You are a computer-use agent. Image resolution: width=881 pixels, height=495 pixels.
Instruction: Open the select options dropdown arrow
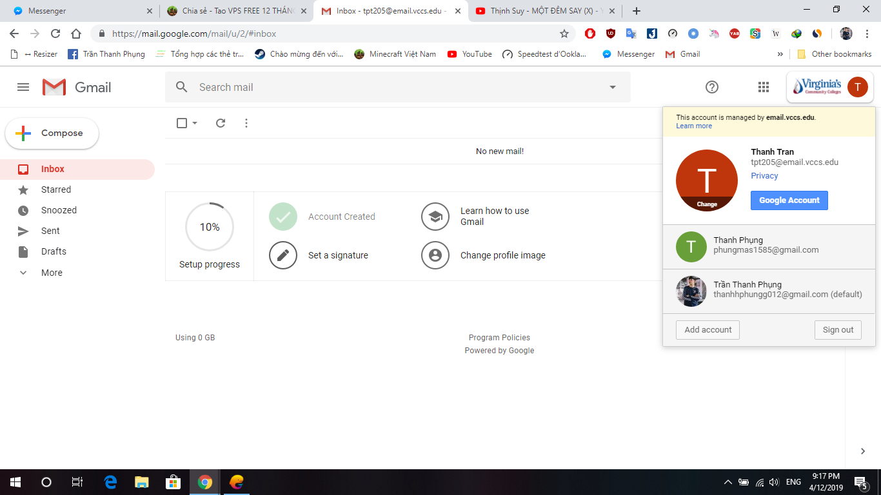[195, 123]
